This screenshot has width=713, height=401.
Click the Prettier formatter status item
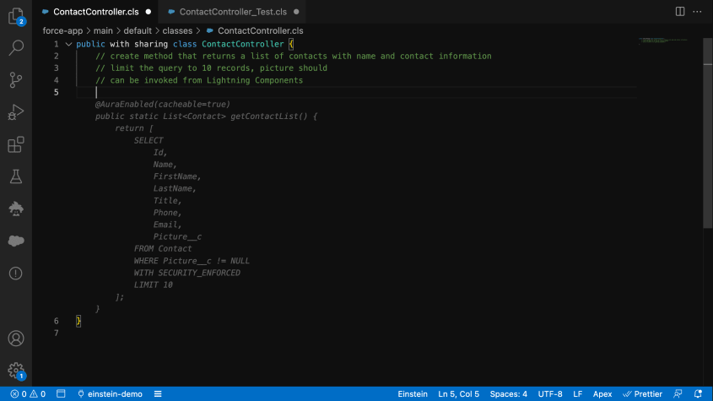[642, 394]
